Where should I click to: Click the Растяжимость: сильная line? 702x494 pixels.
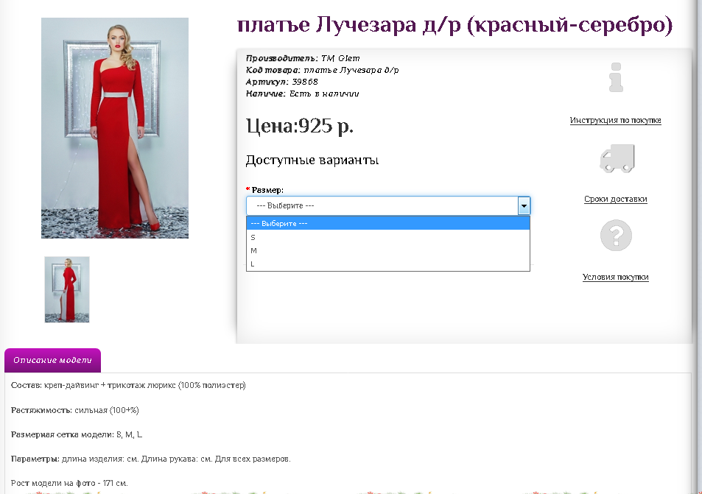coord(74,410)
